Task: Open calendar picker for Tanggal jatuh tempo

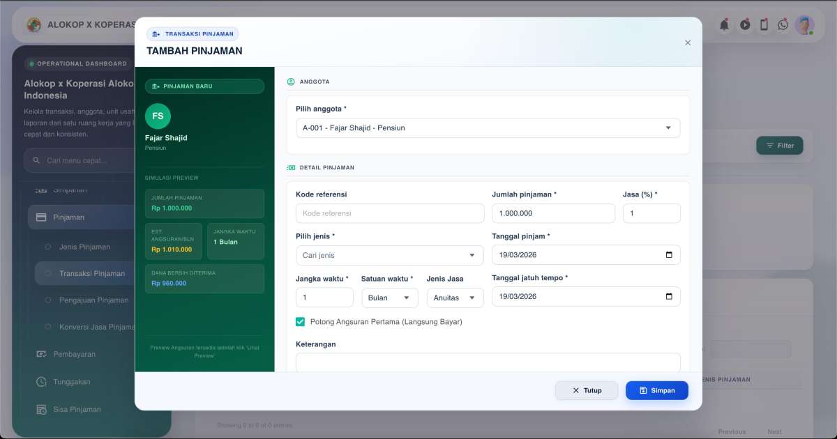Action: 669,297
